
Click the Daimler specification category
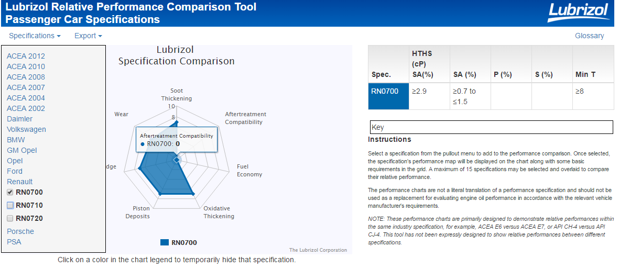pyautogui.click(x=19, y=119)
